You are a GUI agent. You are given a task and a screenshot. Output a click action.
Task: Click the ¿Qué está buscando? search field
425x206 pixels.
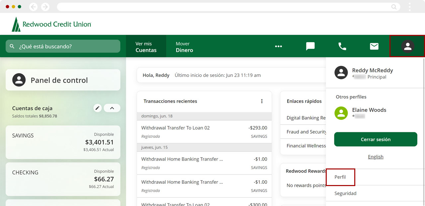point(63,46)
